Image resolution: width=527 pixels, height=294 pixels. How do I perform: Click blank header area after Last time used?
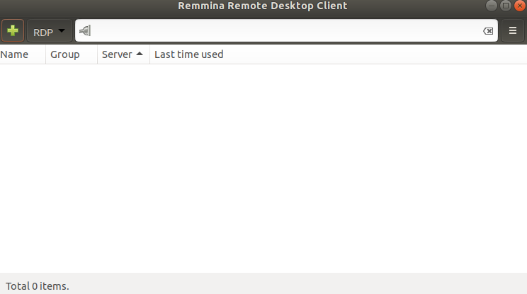375,54
